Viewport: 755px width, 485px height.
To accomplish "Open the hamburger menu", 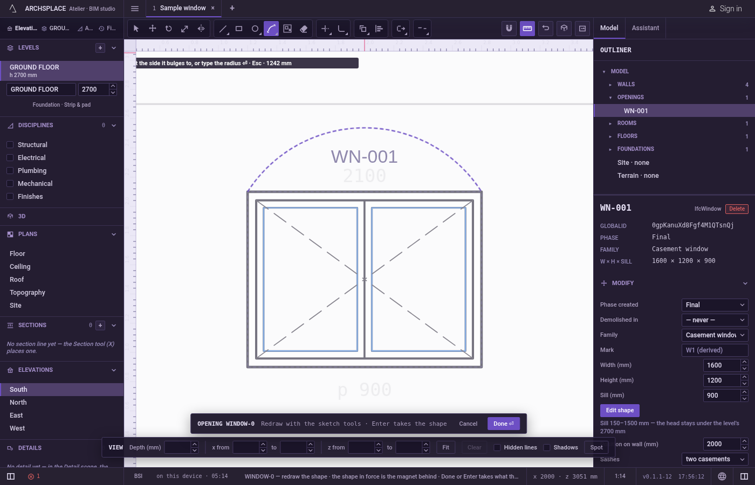I will click(x=135, y=8).
